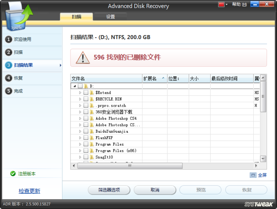Screen dimensions: 277x209
Task: Check the Adobe Photoshop CS4 checkbox
Action: point(86,118)
